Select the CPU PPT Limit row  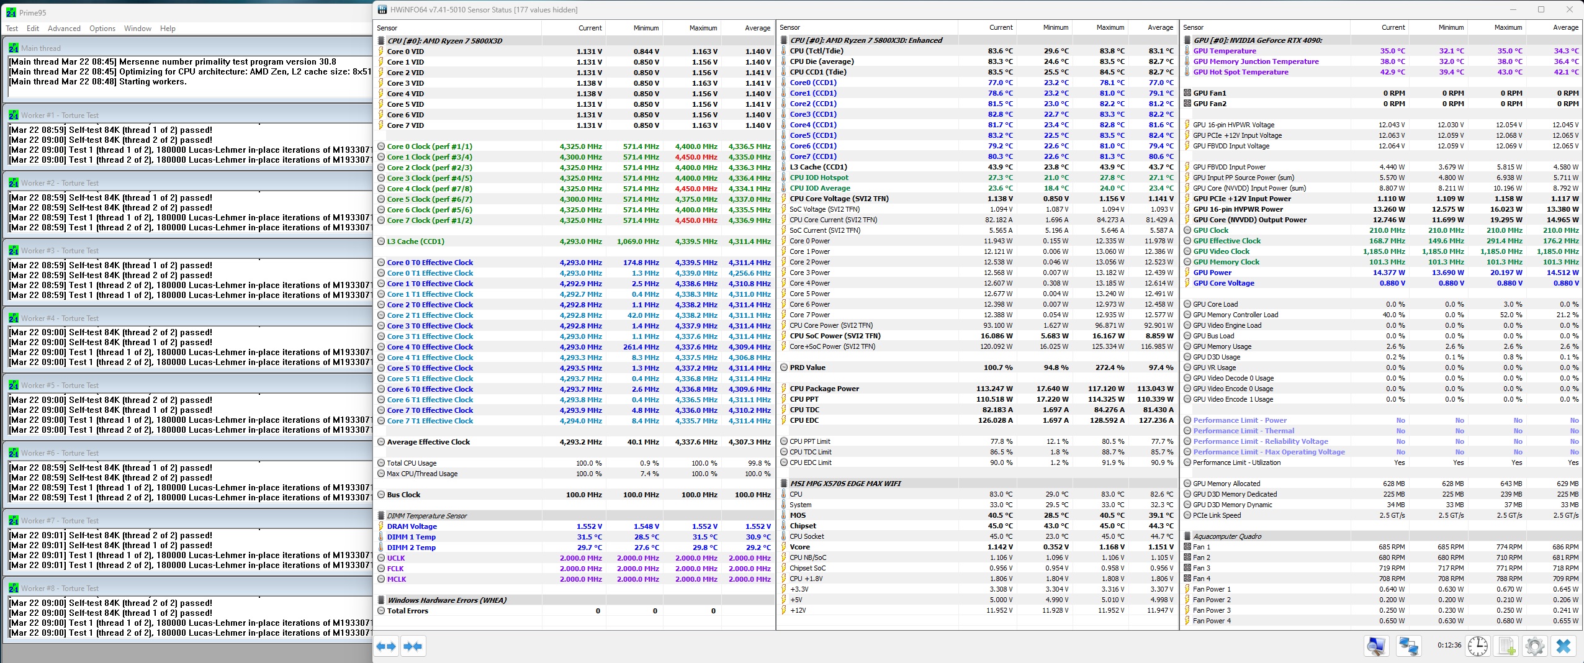tap(977, 441)
